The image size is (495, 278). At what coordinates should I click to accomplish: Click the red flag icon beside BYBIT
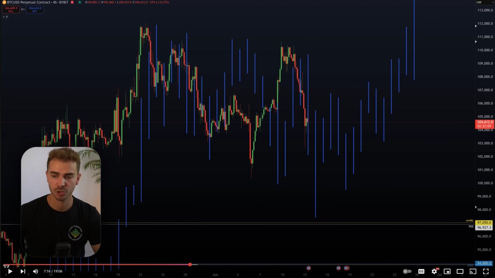[73, 2]
